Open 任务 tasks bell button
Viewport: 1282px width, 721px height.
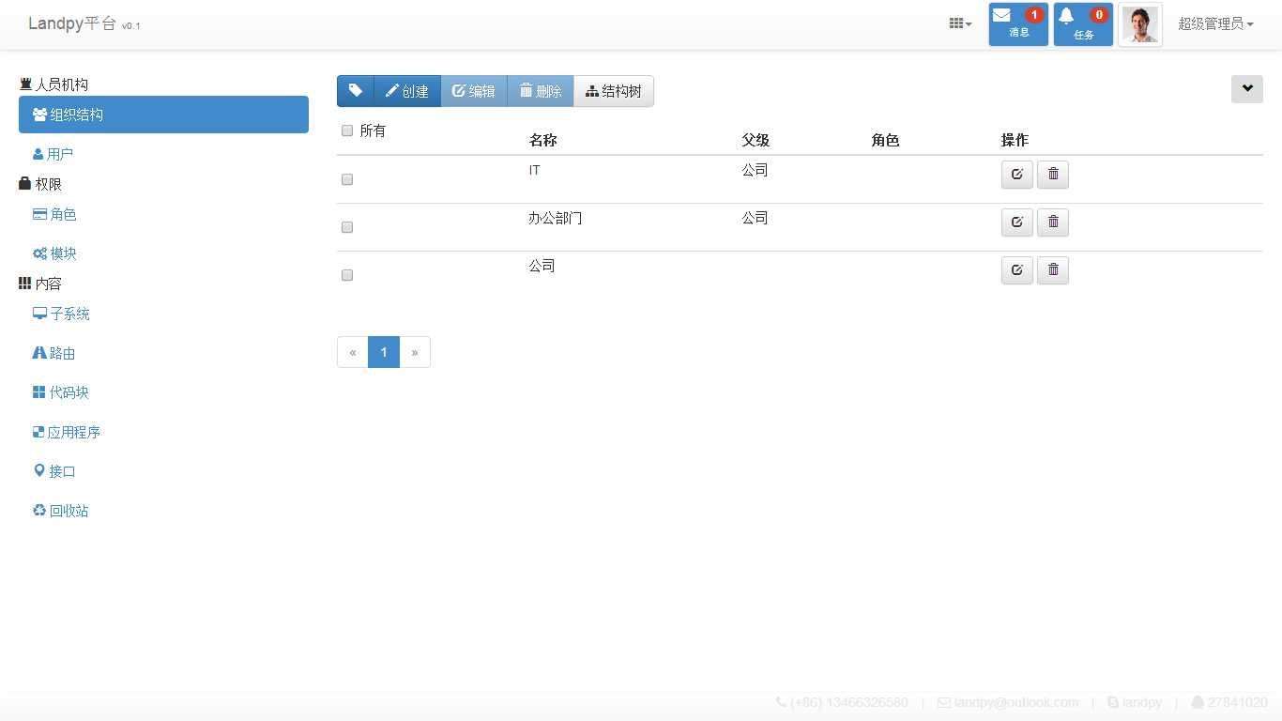(1083, 24)
